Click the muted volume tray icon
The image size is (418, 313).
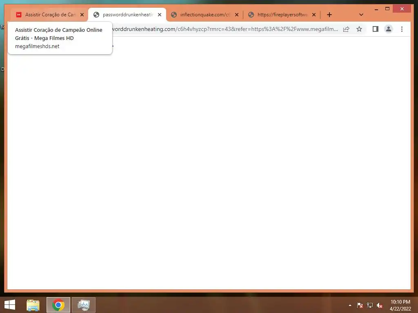(x=380, y=305)
